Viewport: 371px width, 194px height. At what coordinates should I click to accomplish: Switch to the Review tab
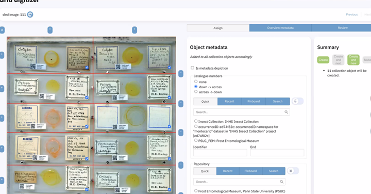tap(342, 28)
